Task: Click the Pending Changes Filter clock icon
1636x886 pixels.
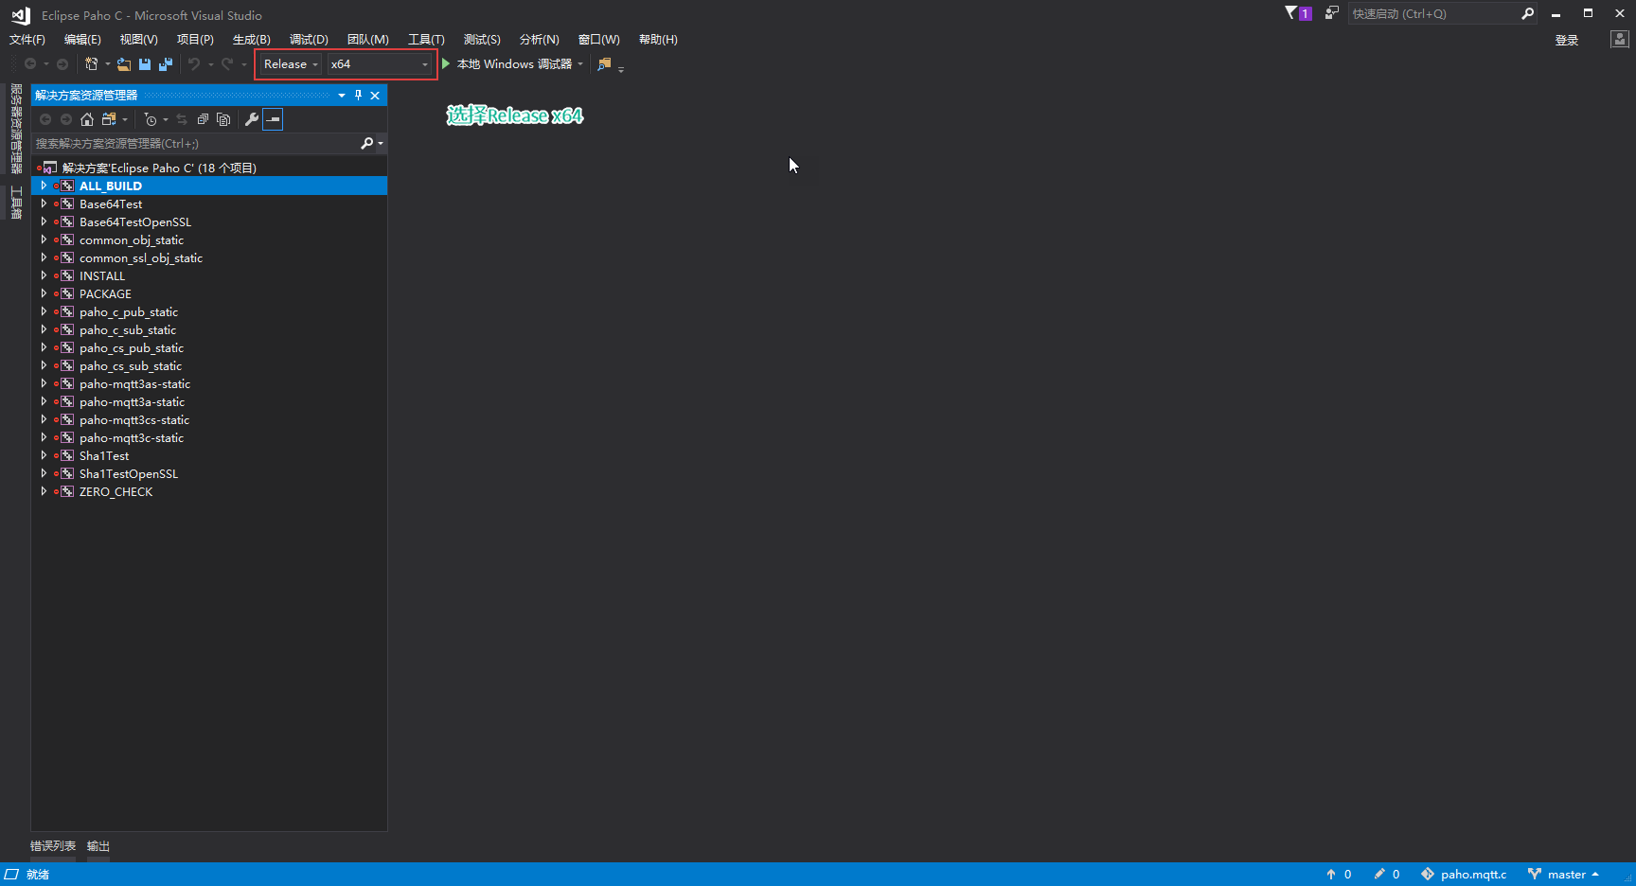Action: 151,119
